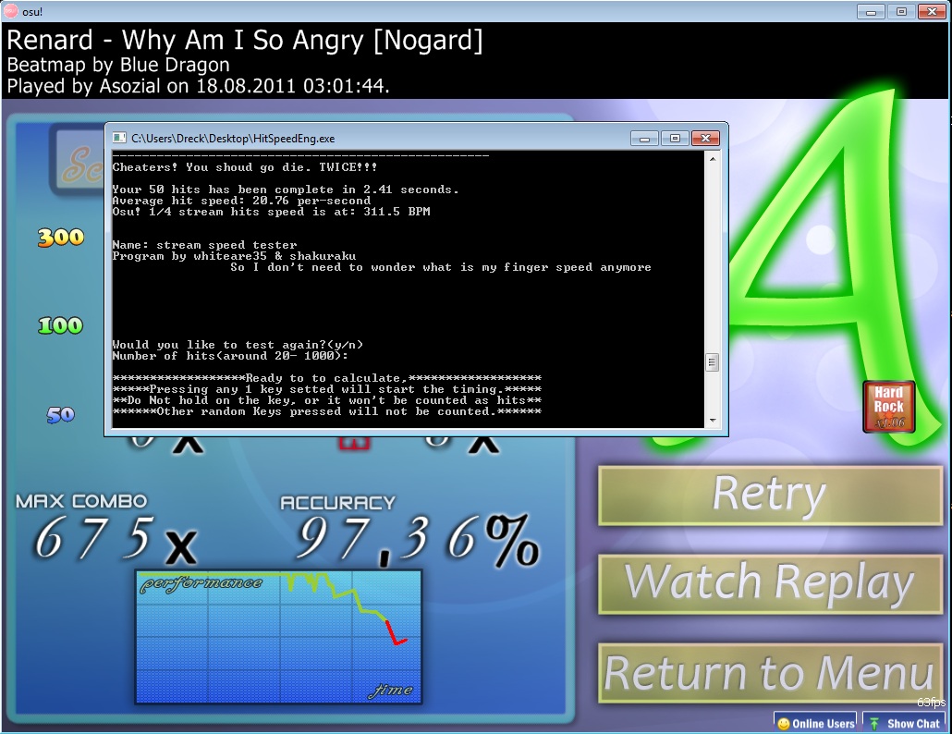Maximize the HitSpeedEng console window
This screenshot has width=952, height=734.
pos(675,139)
